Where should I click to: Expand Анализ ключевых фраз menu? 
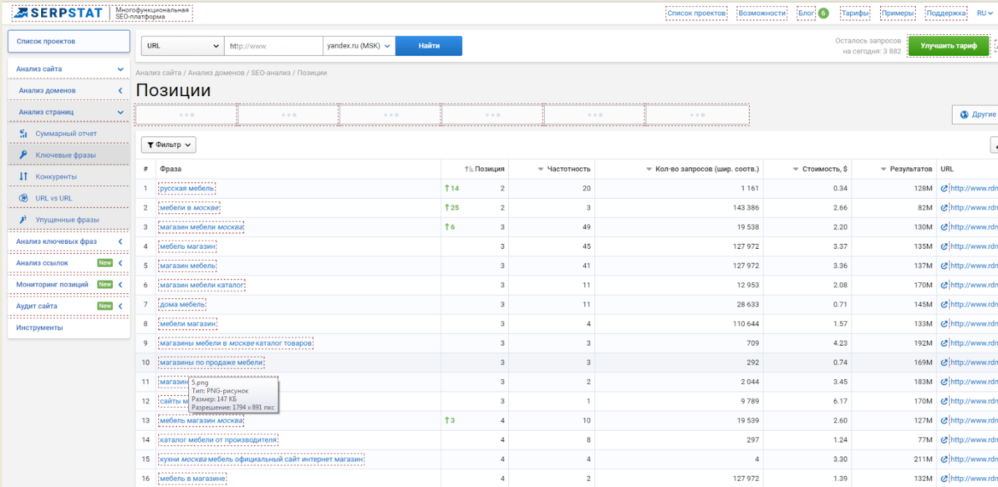pos(68,241)
